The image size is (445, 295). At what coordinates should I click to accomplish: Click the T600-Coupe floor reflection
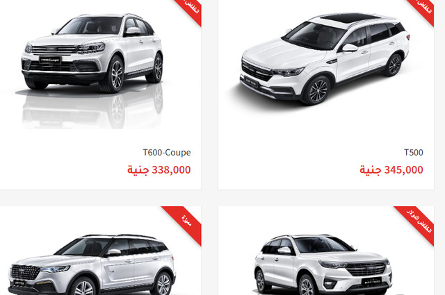pyautogui.click(x=92, y=109)
